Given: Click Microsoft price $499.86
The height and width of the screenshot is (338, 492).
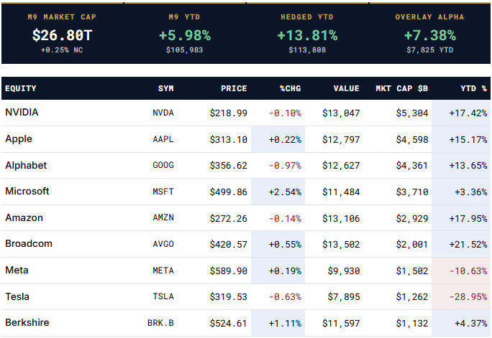Looking at the screenshot, I should pyautogui.click(x=229, y=192).
